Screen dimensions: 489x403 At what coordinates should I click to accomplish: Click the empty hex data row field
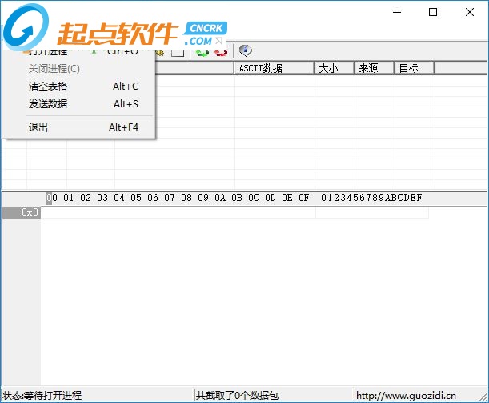click(x=179, y=212)
